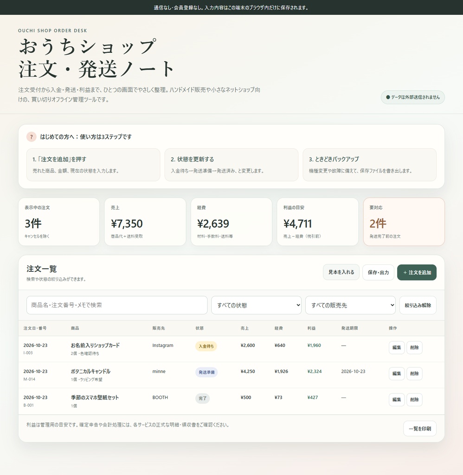The image size is (463, 475).
Task: Click the 発送期限 column header
Action: 349,328
